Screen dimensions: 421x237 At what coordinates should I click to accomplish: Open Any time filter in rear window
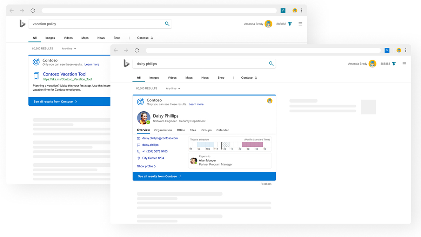tap(69, 48)
